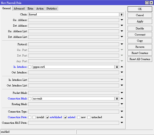The height and width of the screenshot is (135, 154).
Task: Add a Comment to the rule
Action: coord(140,35)
